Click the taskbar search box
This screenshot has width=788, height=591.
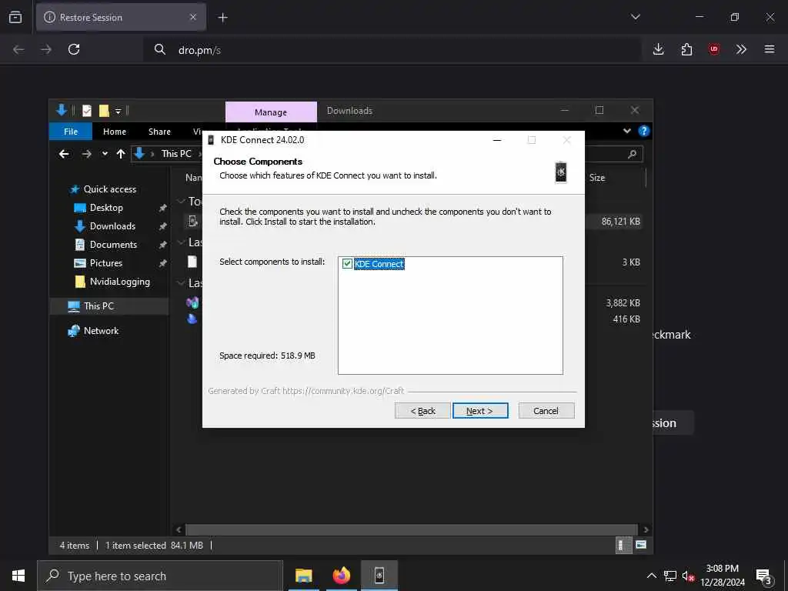160,576
